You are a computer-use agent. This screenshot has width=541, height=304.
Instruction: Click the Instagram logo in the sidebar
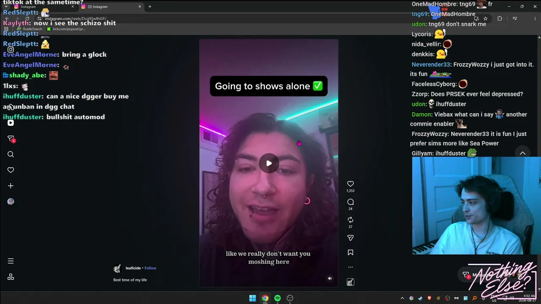11,49
